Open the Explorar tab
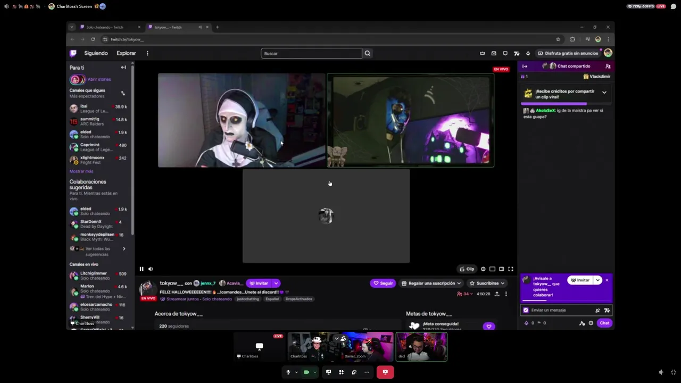 [x=126, y=53]
